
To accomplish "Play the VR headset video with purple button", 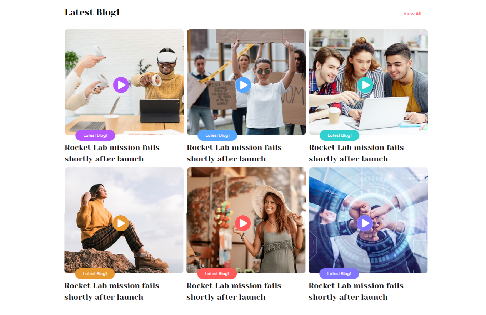I will coord(121,85).
